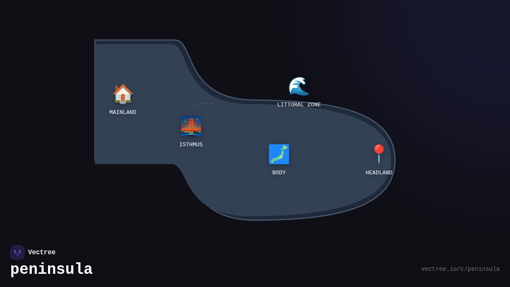
Task: Click the Vectree logo icon
Action: click(17, 253)
